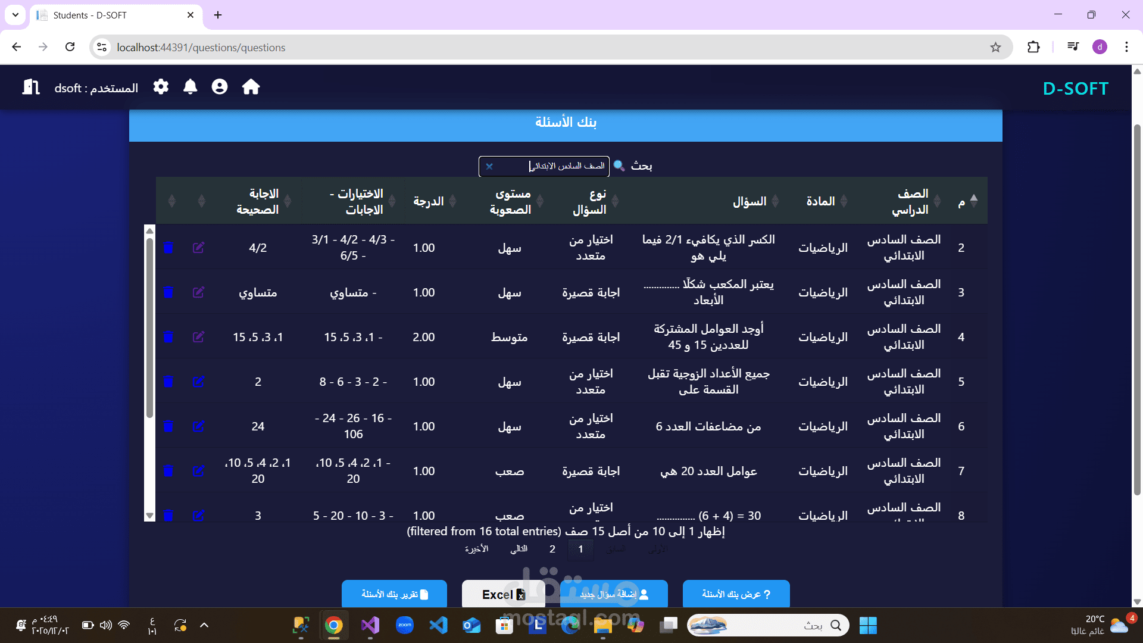This screenshot has height=643, width=1143.
Task: Sort table by السؤال column
Action: pos(749,201)
